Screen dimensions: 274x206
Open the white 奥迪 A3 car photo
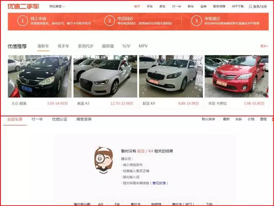click(105, 76)
